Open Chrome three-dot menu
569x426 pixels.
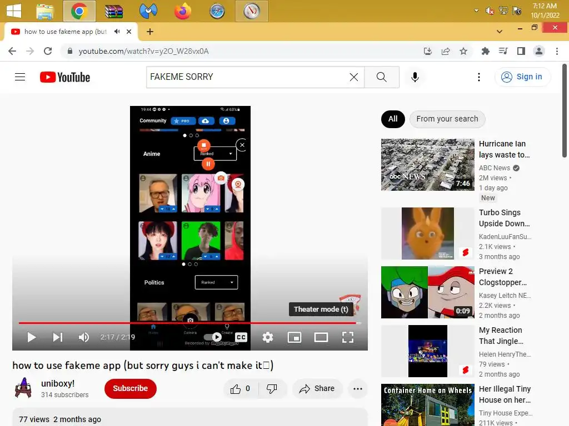pos(557,51)
